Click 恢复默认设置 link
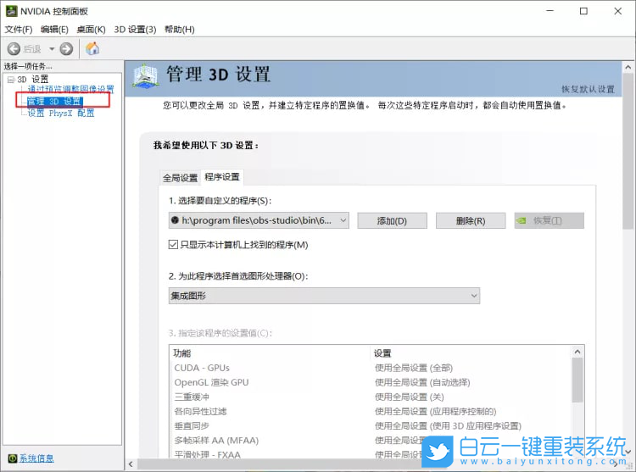This screenshot has width=636, height=472. pyautogui.click(x=588, y=89)
